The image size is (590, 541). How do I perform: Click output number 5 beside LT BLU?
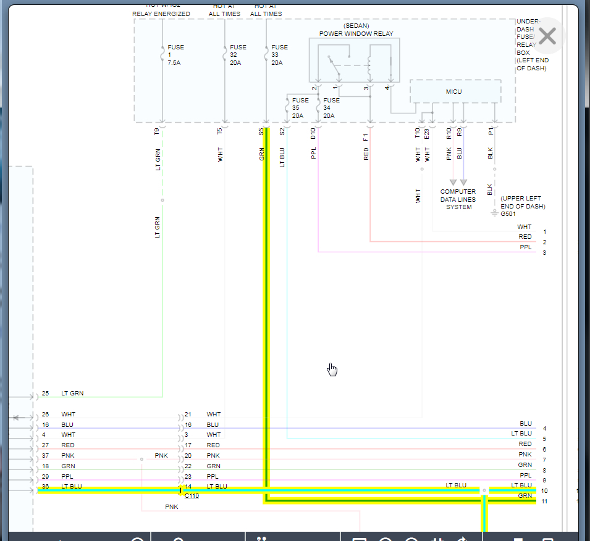544,439
